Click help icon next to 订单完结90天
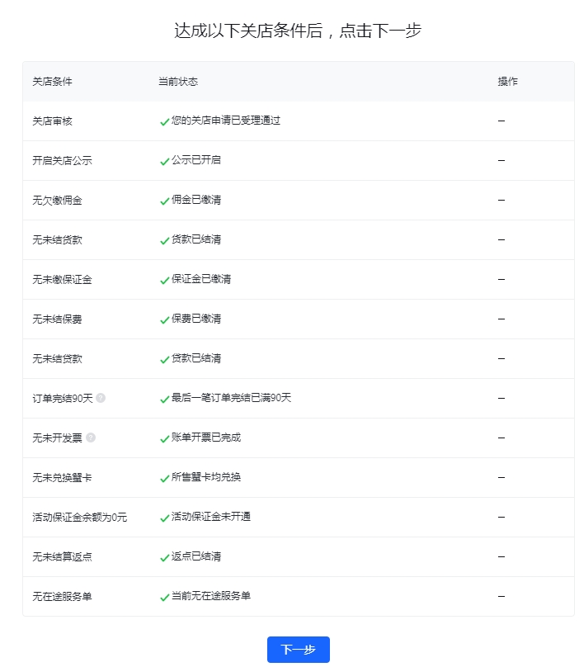The image size is (579, 667). tap(101, 398)
